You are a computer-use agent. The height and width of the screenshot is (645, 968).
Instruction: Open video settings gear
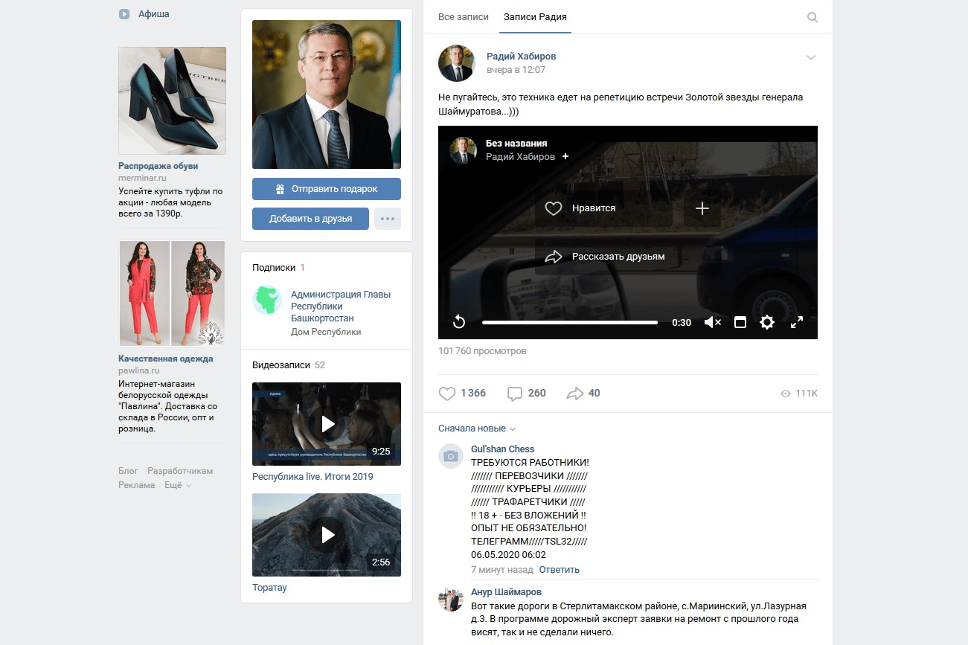click(x=767, y=322)
